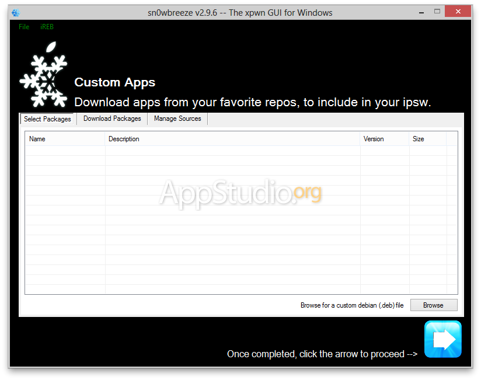Click the Description column header

(232, 139)
